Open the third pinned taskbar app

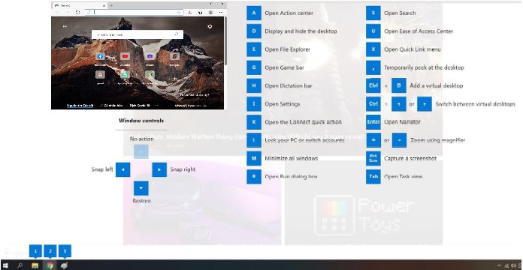(x=65, y=265)
